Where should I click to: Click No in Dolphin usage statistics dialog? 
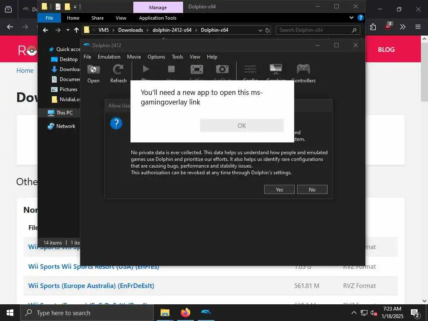pos(312,189)
